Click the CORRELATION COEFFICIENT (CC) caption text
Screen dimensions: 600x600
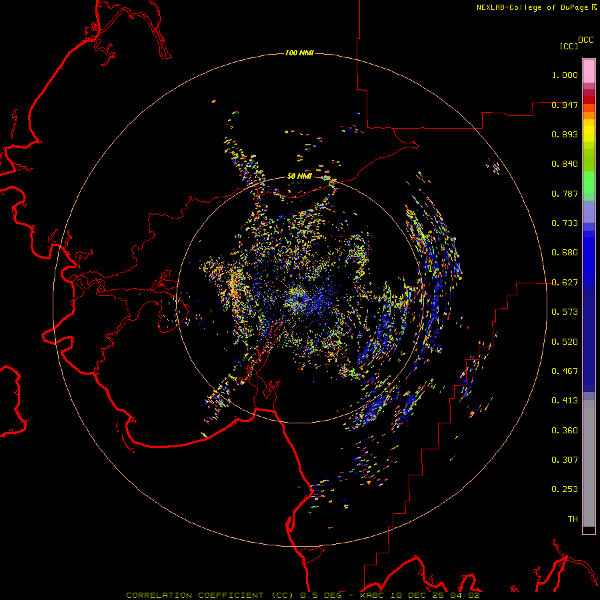coord(211,595)
